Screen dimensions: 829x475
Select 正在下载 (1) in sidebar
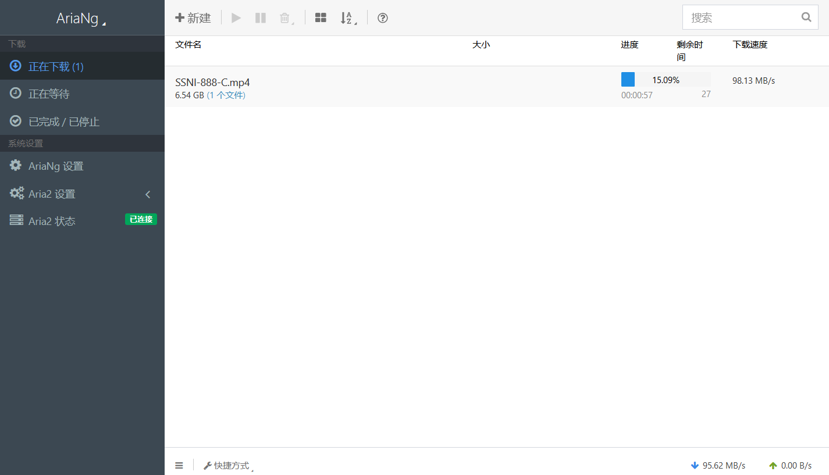(82, 66)
